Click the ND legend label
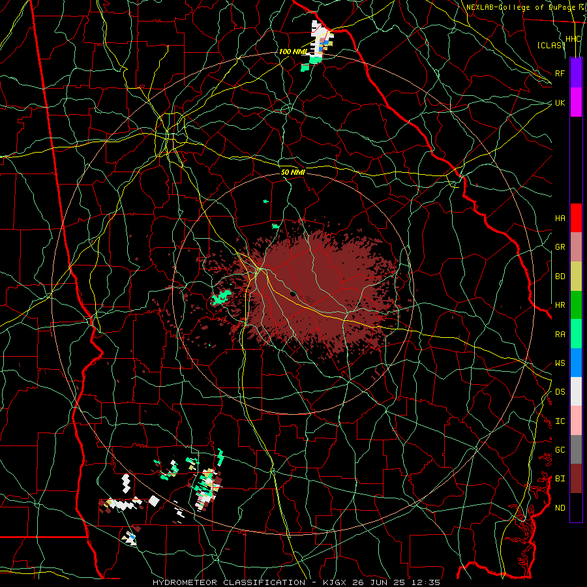 560,508
